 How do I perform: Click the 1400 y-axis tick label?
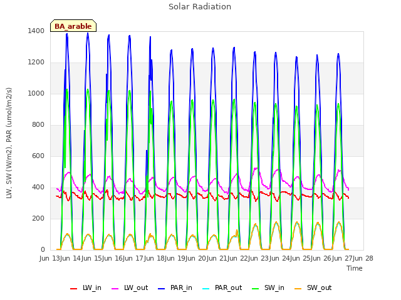pyautogui.click(x=36, y=31)
